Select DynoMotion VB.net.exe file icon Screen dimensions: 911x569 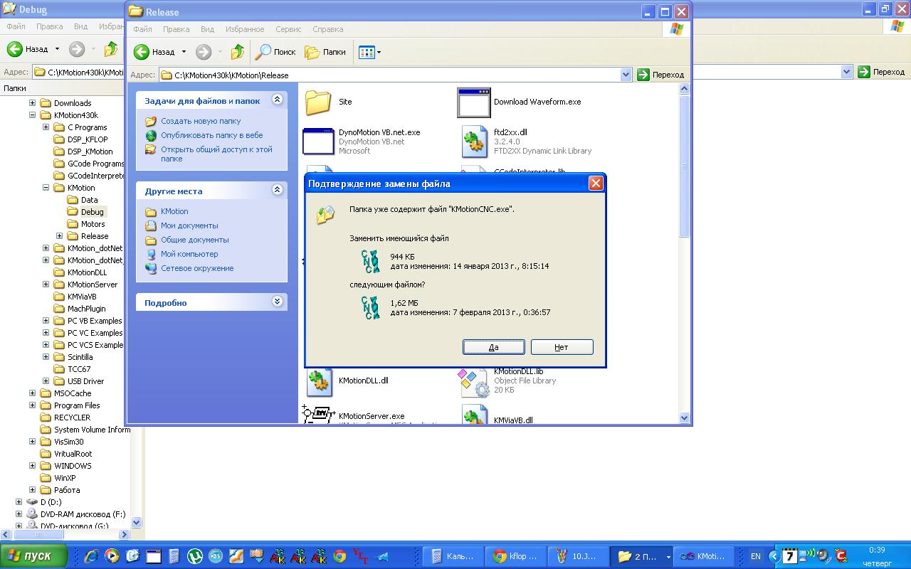(x=318, y=141)
